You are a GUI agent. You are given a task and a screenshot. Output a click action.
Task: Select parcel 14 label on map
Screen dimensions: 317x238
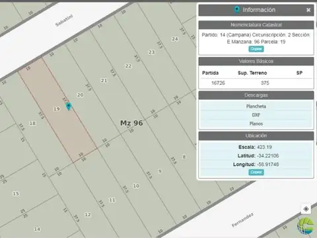coord(37,229)
